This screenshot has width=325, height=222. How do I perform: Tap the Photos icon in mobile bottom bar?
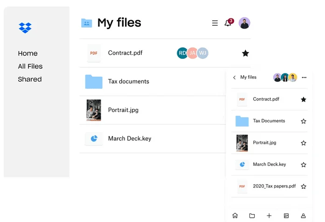point(286,216)
